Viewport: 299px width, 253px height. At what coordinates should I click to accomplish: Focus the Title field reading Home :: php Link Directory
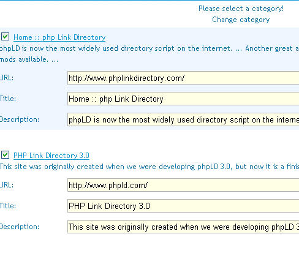pos(183,99)
